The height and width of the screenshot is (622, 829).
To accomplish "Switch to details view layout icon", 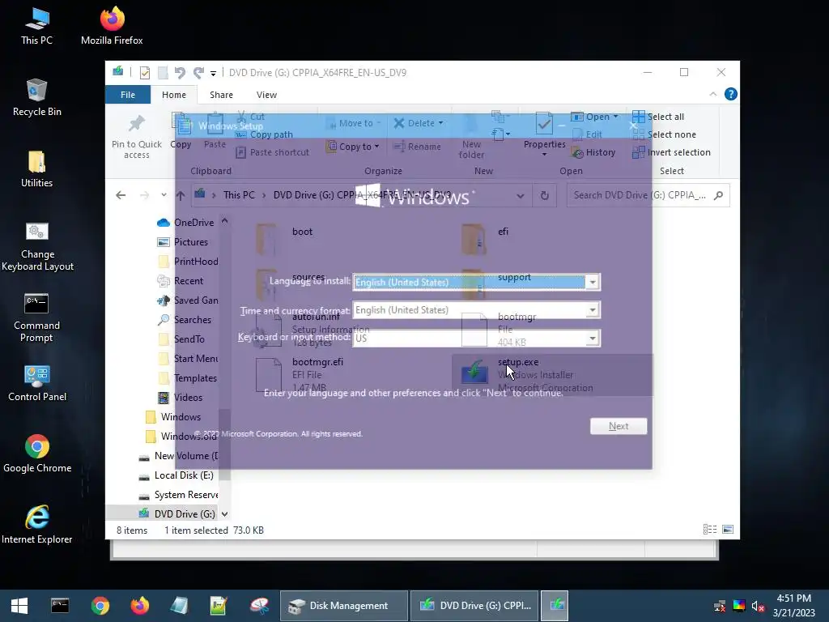I will (709, 530).
